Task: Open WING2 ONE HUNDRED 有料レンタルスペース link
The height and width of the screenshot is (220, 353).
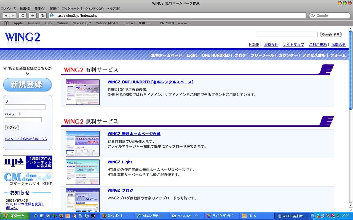Action: [151, 82]
